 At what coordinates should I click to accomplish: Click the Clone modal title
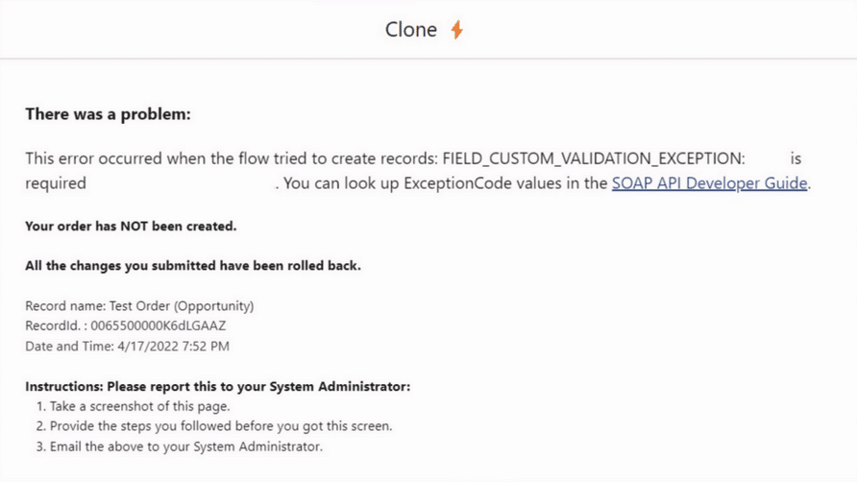coord(411,30)
